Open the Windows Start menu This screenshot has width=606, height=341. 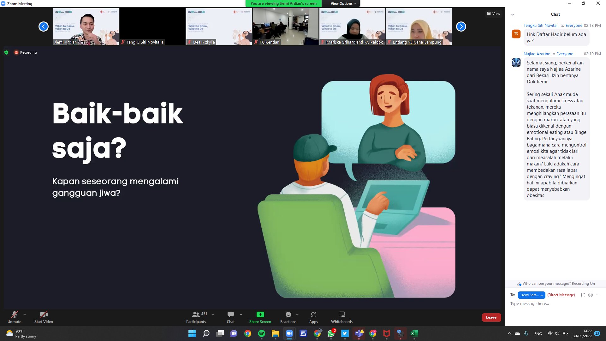[192, 333]
